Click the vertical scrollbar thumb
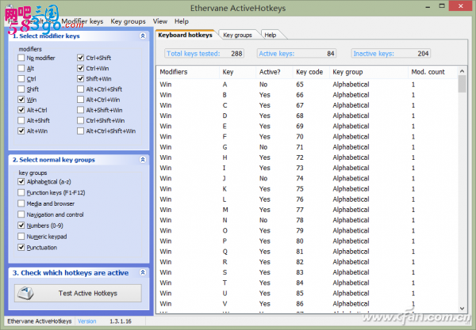Screen dimensions: 476x330 coord(462,84)
